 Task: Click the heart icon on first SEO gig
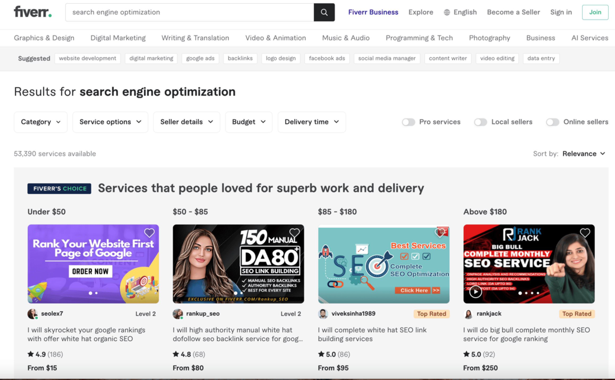(x=150, y=233)
